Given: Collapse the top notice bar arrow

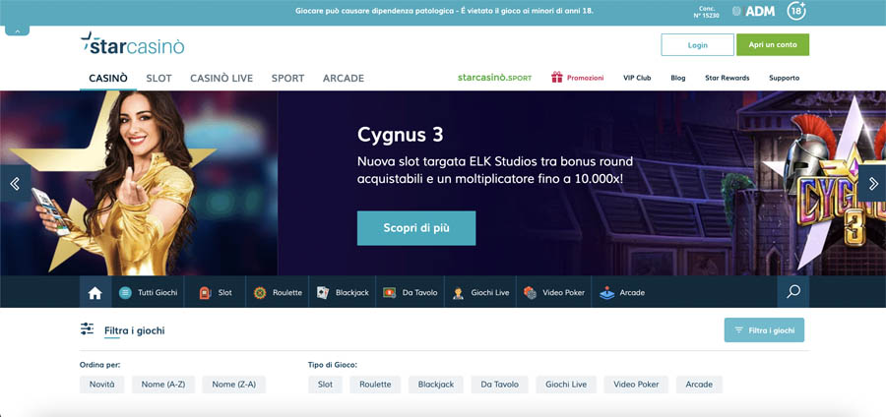Looking at the screenshot, I should coord(17,31).
